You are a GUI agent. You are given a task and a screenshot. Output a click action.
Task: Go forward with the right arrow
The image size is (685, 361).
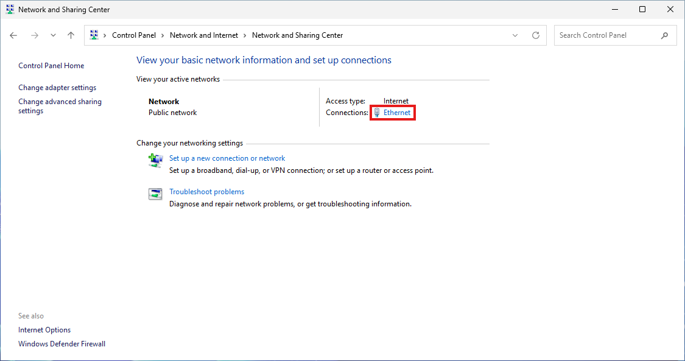[x=35, y=35]
